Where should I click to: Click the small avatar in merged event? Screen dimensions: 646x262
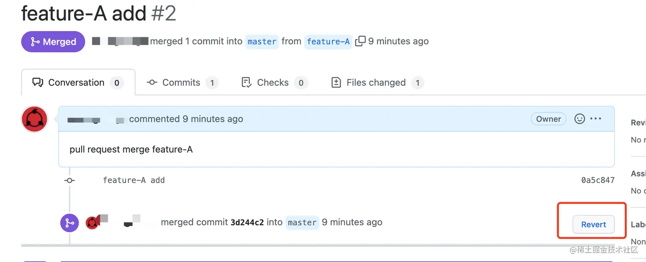coord(92,222)
